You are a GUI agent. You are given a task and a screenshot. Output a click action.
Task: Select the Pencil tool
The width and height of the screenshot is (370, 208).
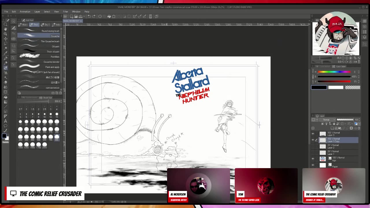coord(5,63)
